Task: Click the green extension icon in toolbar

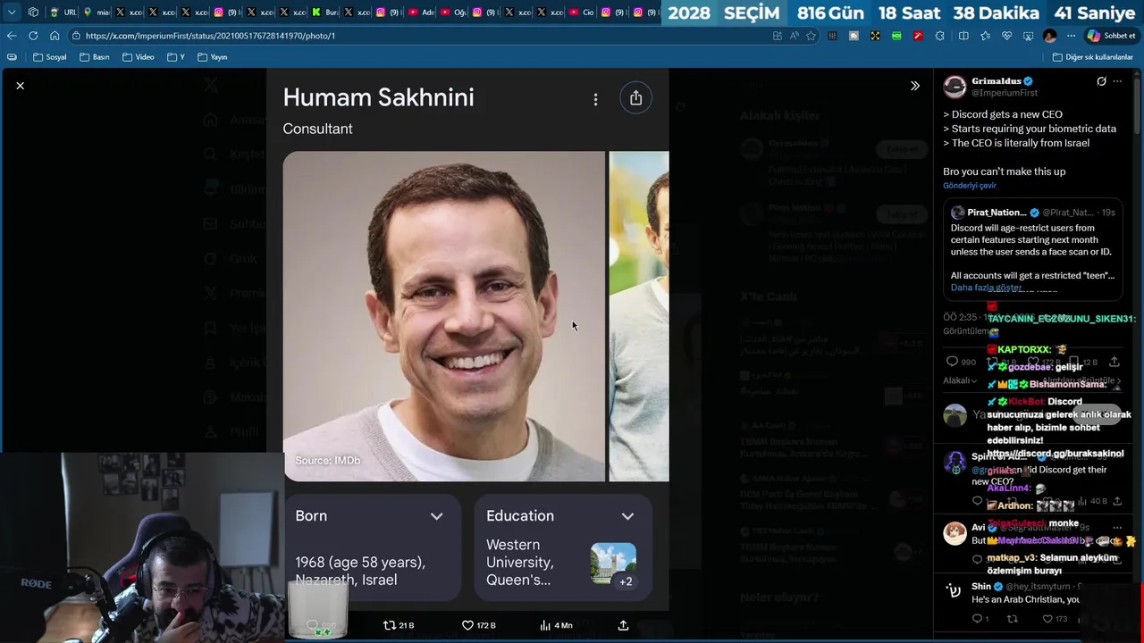Action: 896,36
